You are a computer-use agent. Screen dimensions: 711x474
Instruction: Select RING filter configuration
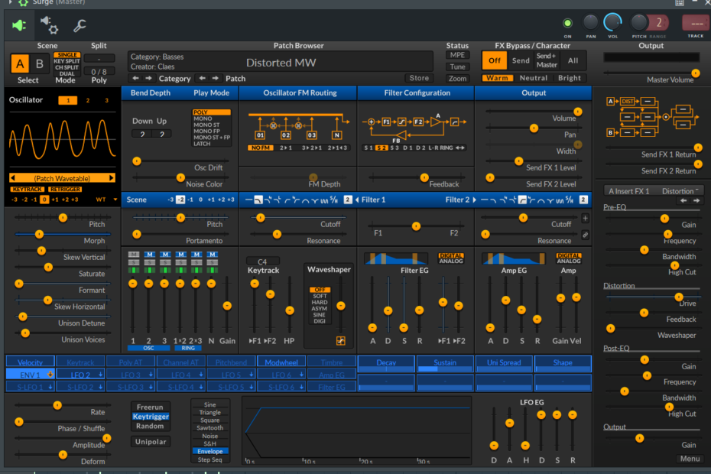[x=446, y=148]
